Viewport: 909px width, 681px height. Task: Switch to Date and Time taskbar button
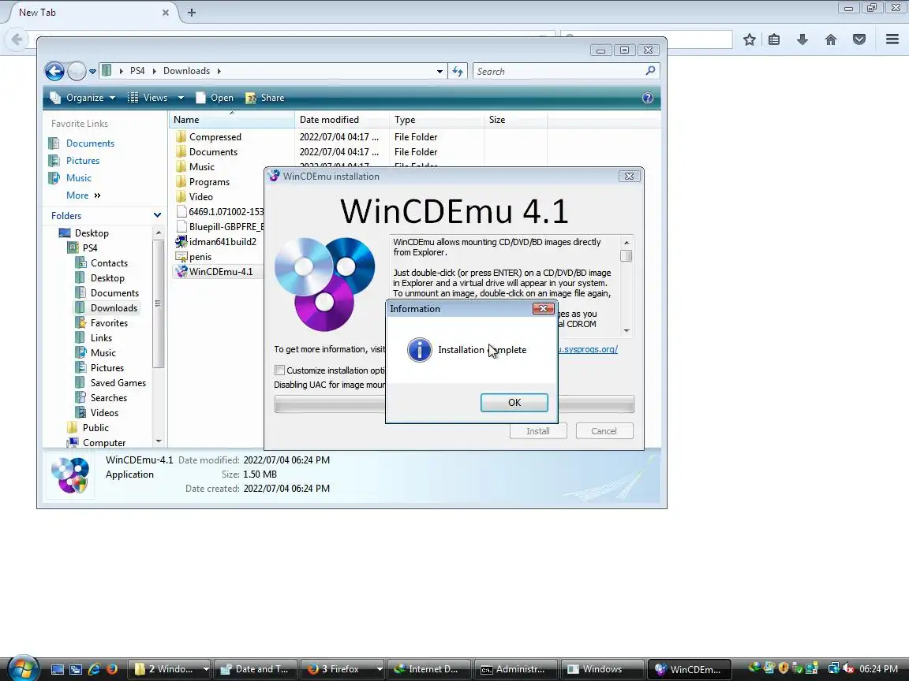[x=255, y=669]
